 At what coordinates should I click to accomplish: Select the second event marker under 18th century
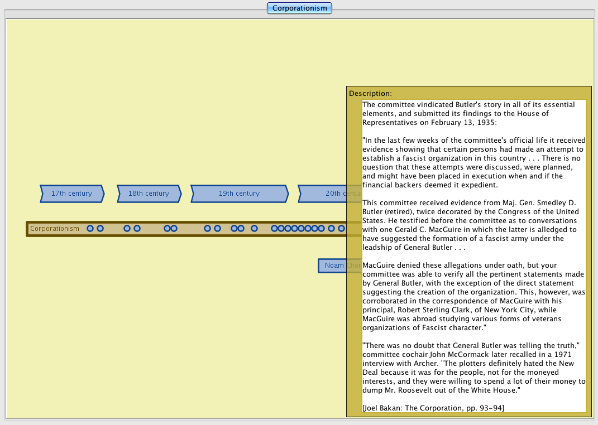click(137, 229)
